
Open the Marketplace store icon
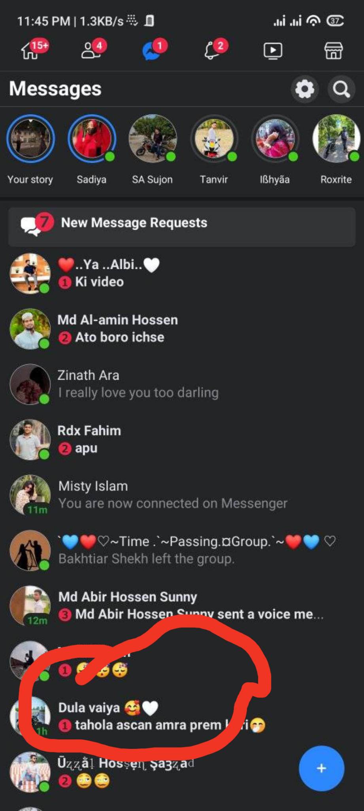pyautogui.click(x=334, y=51)
